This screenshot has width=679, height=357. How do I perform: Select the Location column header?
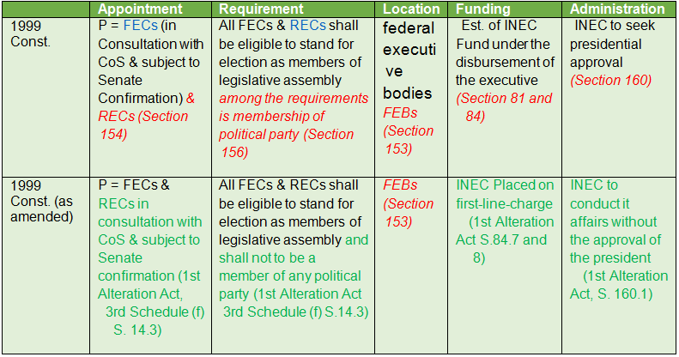[411, 9]
